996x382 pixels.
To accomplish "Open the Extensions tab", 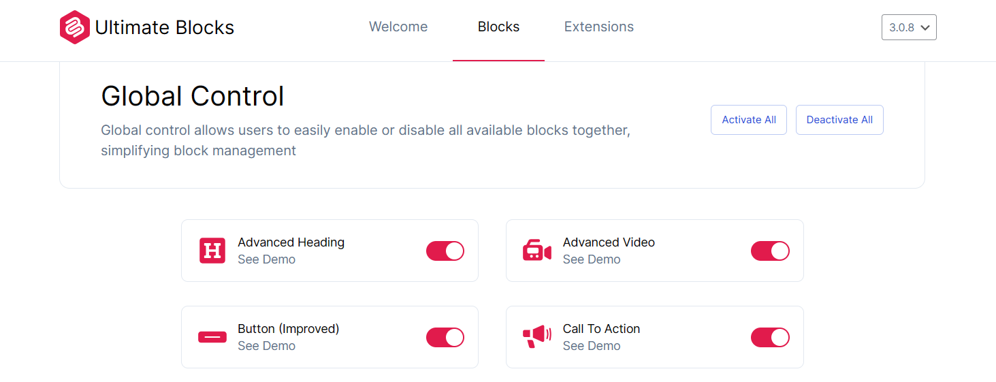I will [x=599, y=27].
